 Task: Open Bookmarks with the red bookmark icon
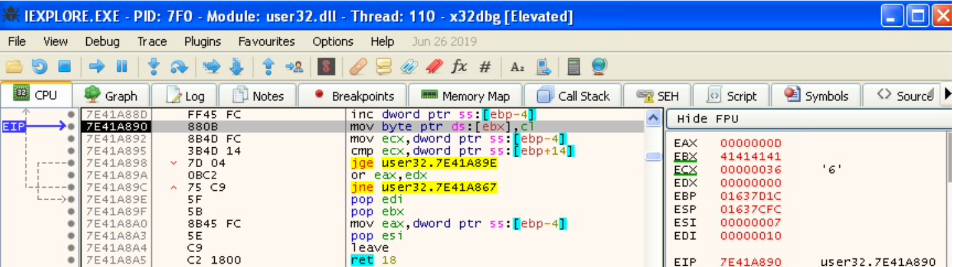point(434,66)
